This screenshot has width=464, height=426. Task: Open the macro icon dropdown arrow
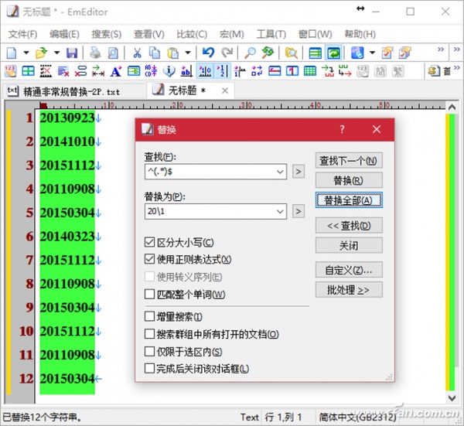[372, 53]
